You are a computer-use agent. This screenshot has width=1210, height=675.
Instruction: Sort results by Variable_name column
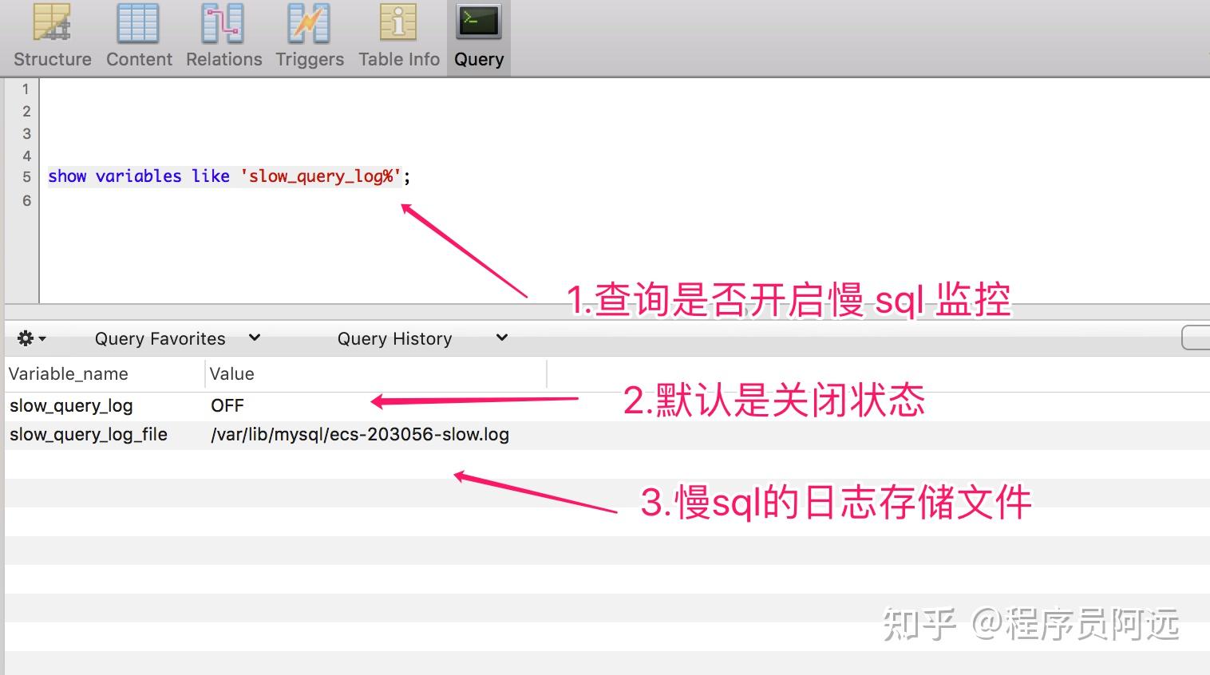pos(69,373)
